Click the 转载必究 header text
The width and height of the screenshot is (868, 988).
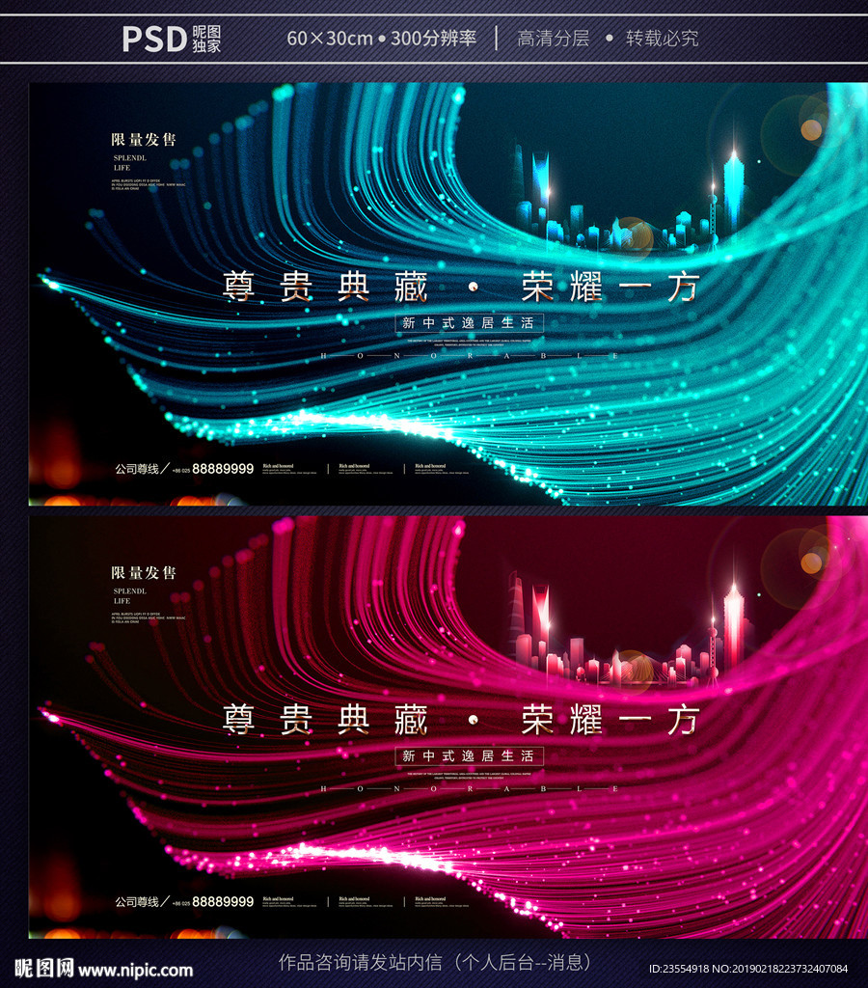[x=662, y=39]
